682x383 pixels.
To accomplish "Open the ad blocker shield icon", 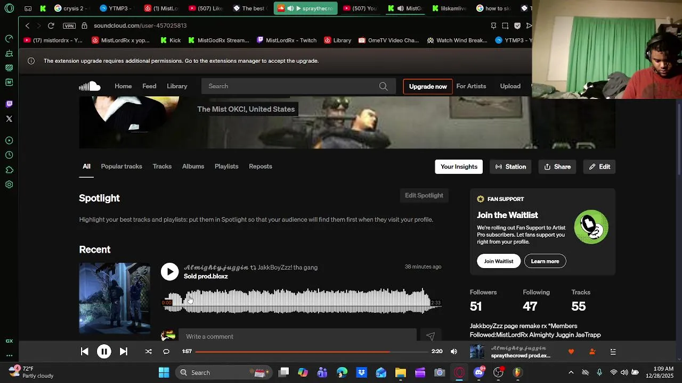I will pos(517,26).
